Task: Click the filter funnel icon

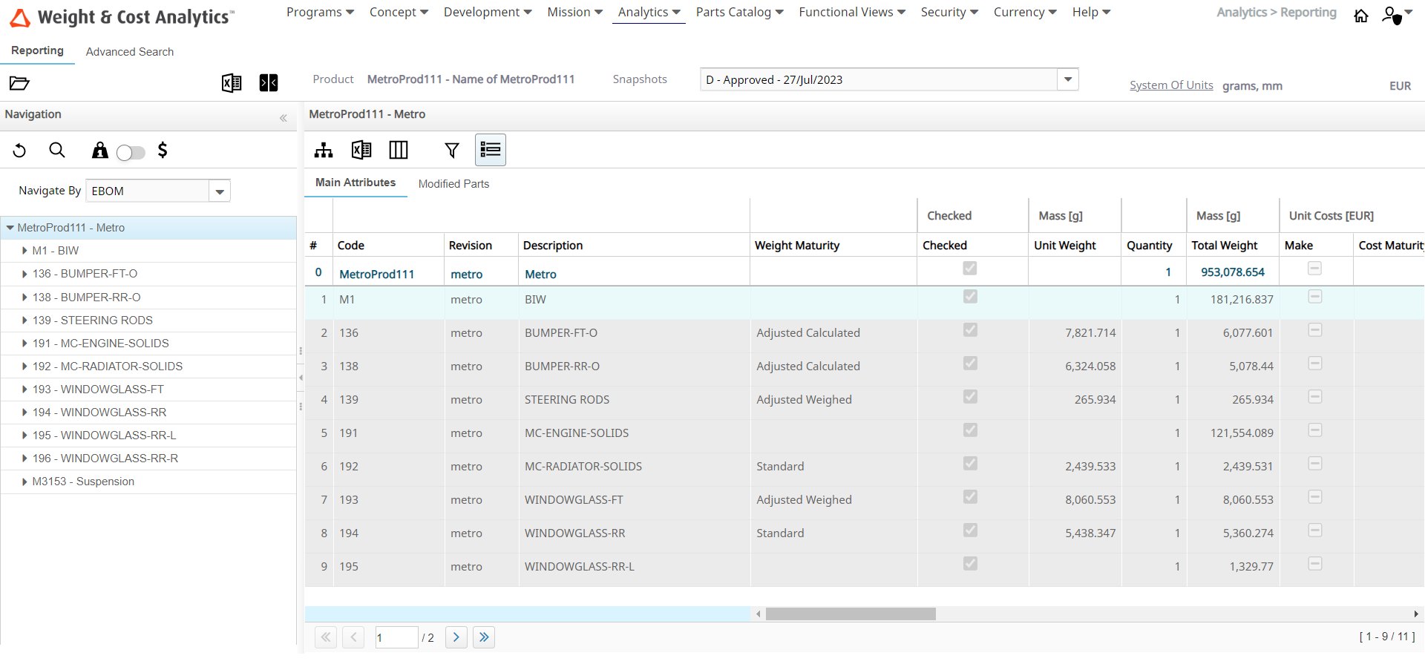Action: tap(451, 151)
